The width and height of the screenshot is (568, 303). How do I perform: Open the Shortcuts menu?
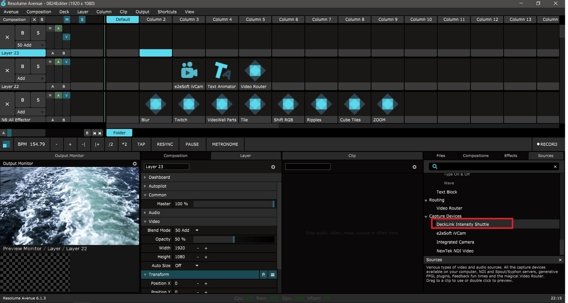point(167,12)
